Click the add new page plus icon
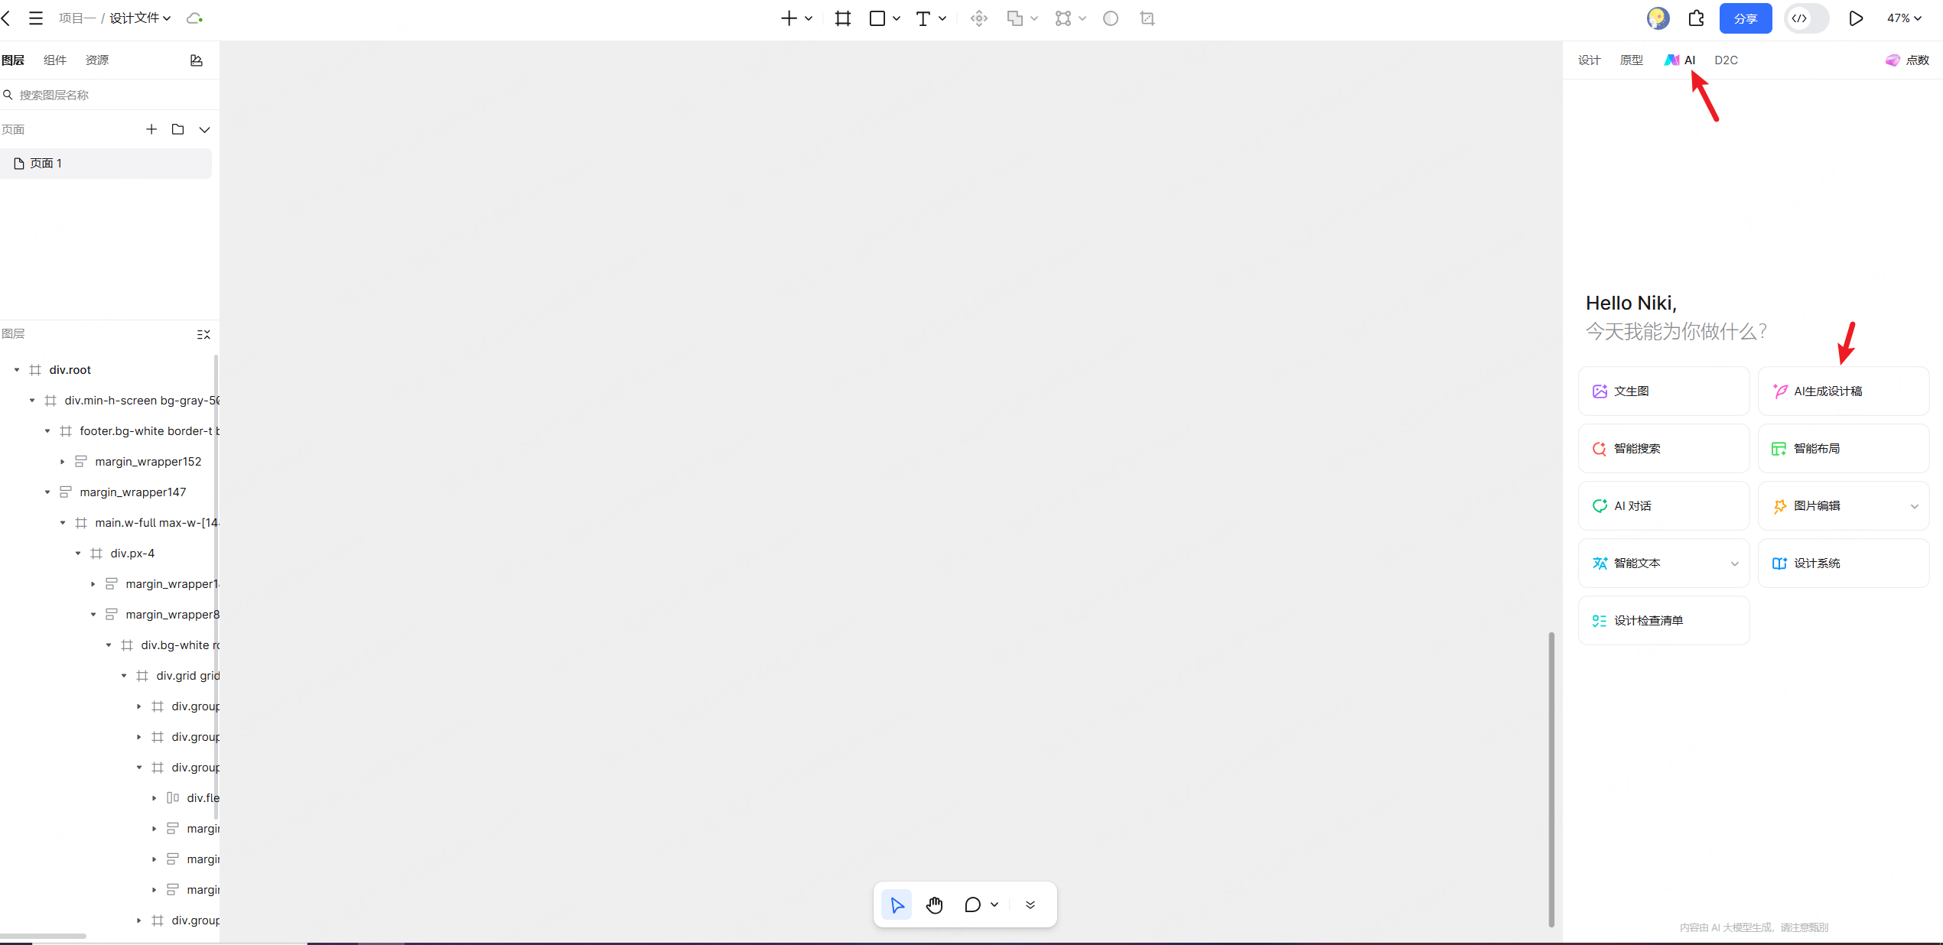Screen dimensions: 1943x945 pos(151,129)
